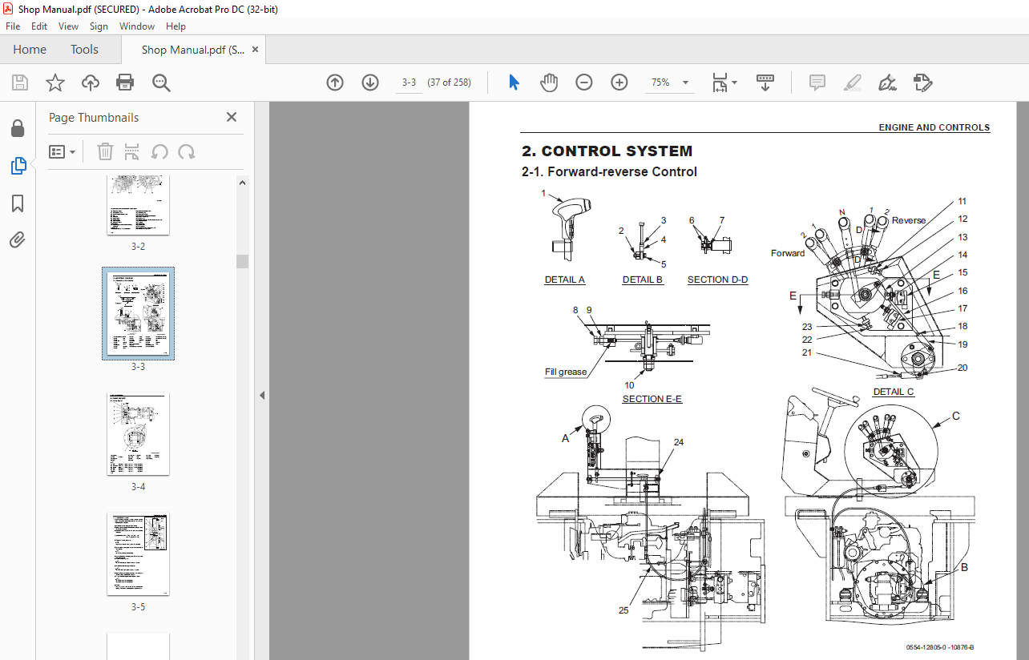Collapse the navigation pane arrow
The height and width of the screenshot is (660, 1029).
click(x=261, y=395)
